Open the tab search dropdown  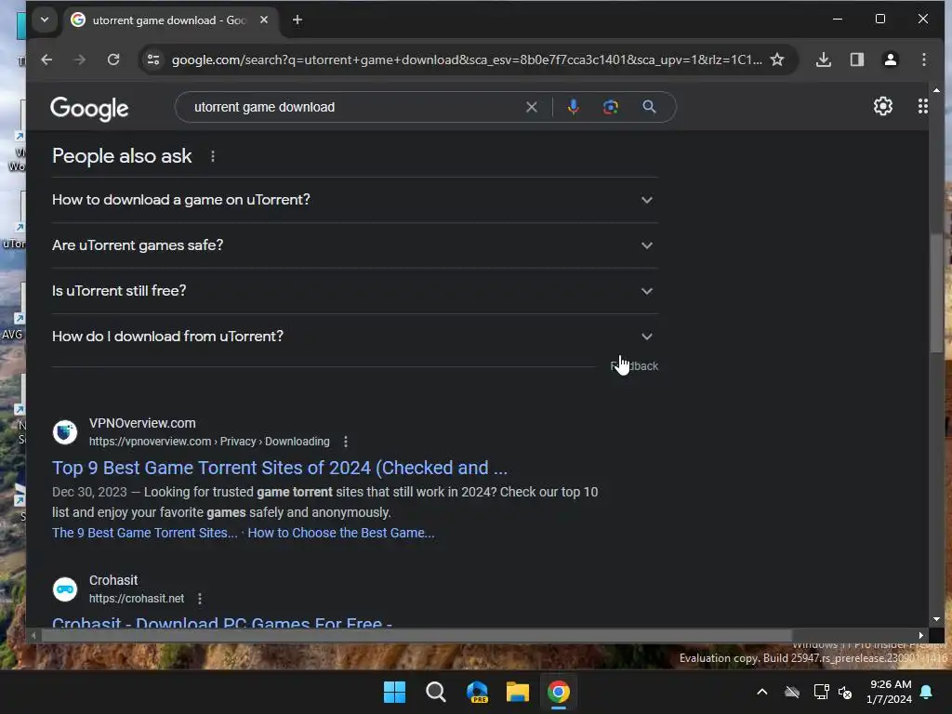point(45,20)
